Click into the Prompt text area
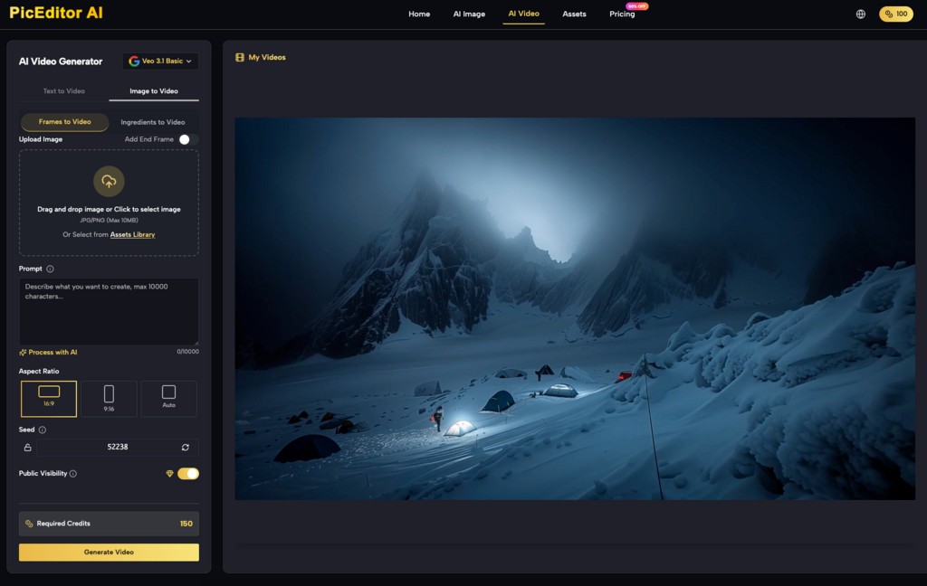Viewport: 927px width, 586px height. (109, 311)
